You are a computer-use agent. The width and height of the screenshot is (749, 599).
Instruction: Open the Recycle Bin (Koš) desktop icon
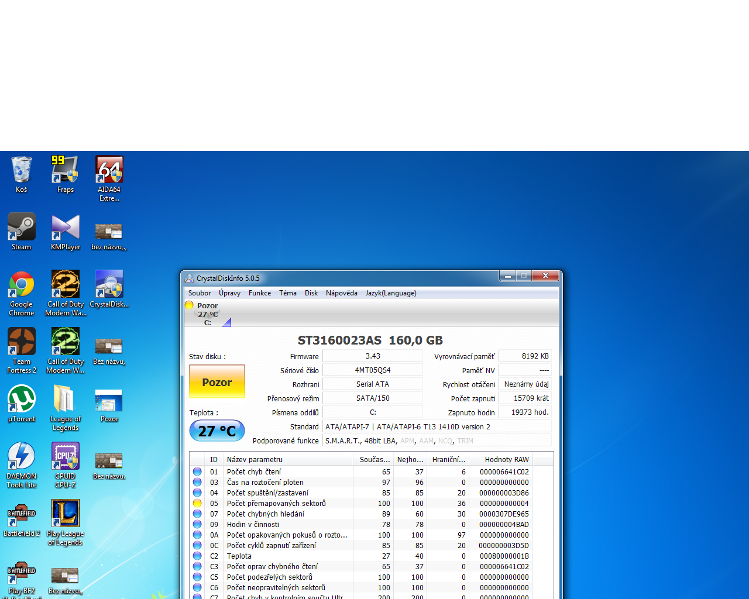tap(22, 174)
